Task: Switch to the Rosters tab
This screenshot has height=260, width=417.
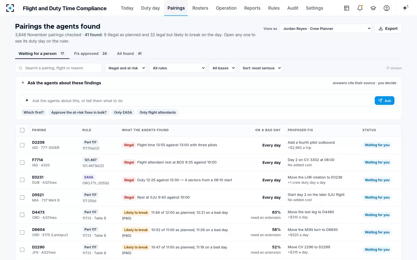Action: (200, 8)
